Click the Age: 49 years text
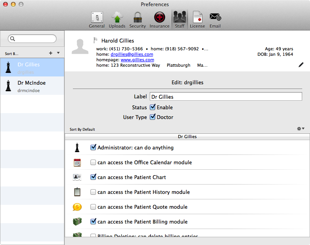 coord(279,49)
